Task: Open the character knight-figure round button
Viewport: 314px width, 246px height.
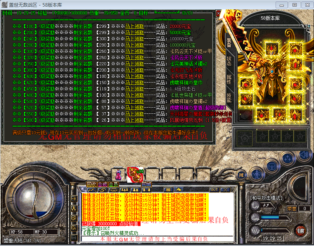Action: [256, 174]
